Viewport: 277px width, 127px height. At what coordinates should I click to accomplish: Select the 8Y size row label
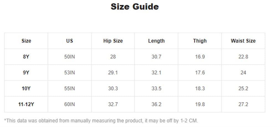26,57
